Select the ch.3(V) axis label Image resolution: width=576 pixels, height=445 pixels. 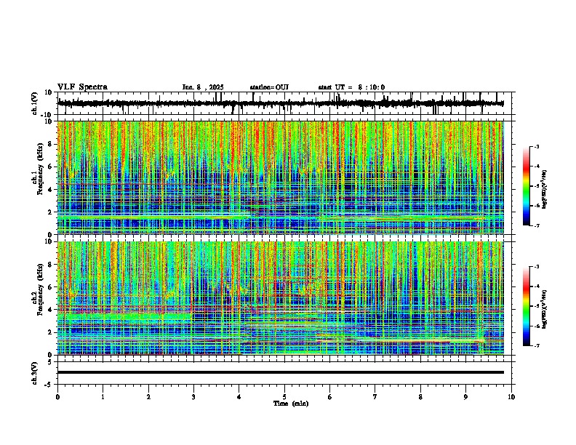(x=34, y=373)
